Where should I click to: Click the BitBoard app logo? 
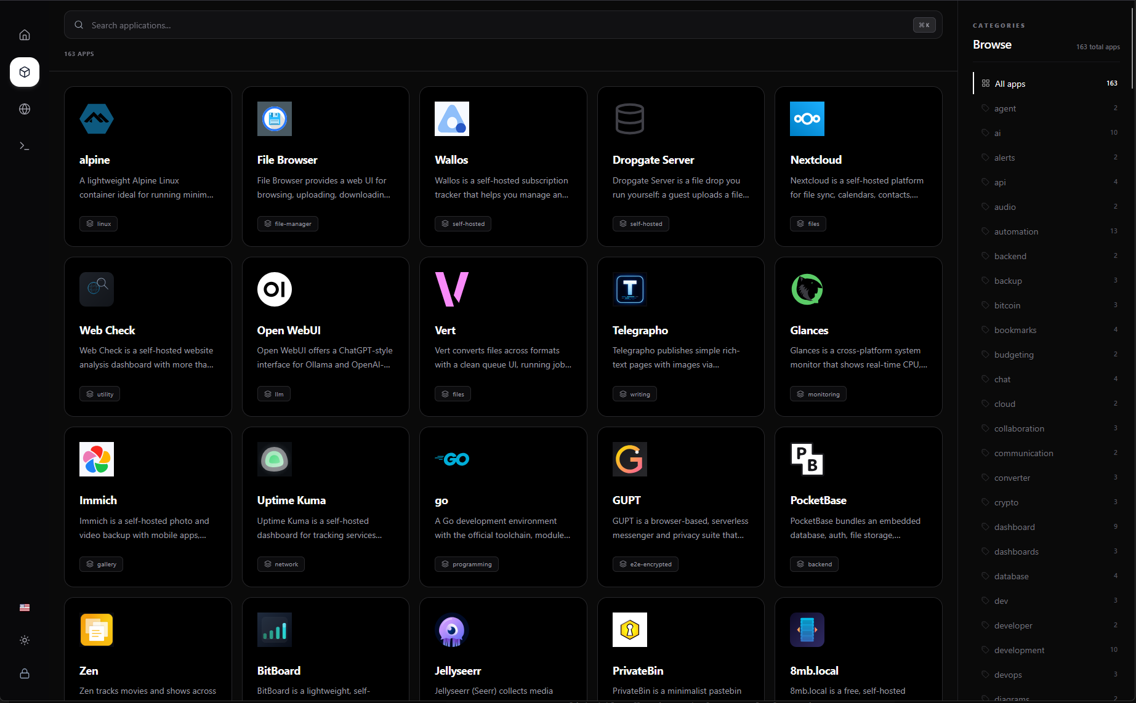click(x=275, y=630)
